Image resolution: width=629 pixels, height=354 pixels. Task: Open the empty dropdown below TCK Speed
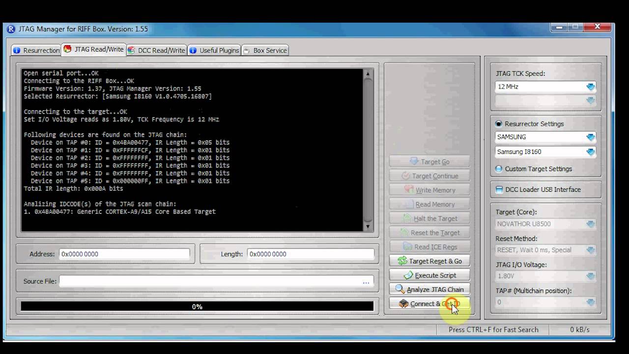pyautogui.click(x=591, y=101)
